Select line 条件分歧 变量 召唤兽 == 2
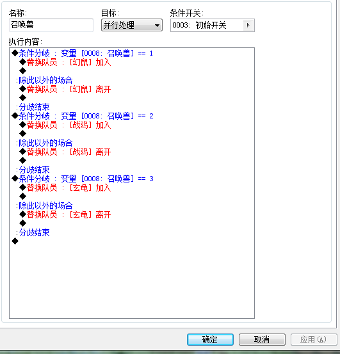340x354 pixels. coord(83,116)
